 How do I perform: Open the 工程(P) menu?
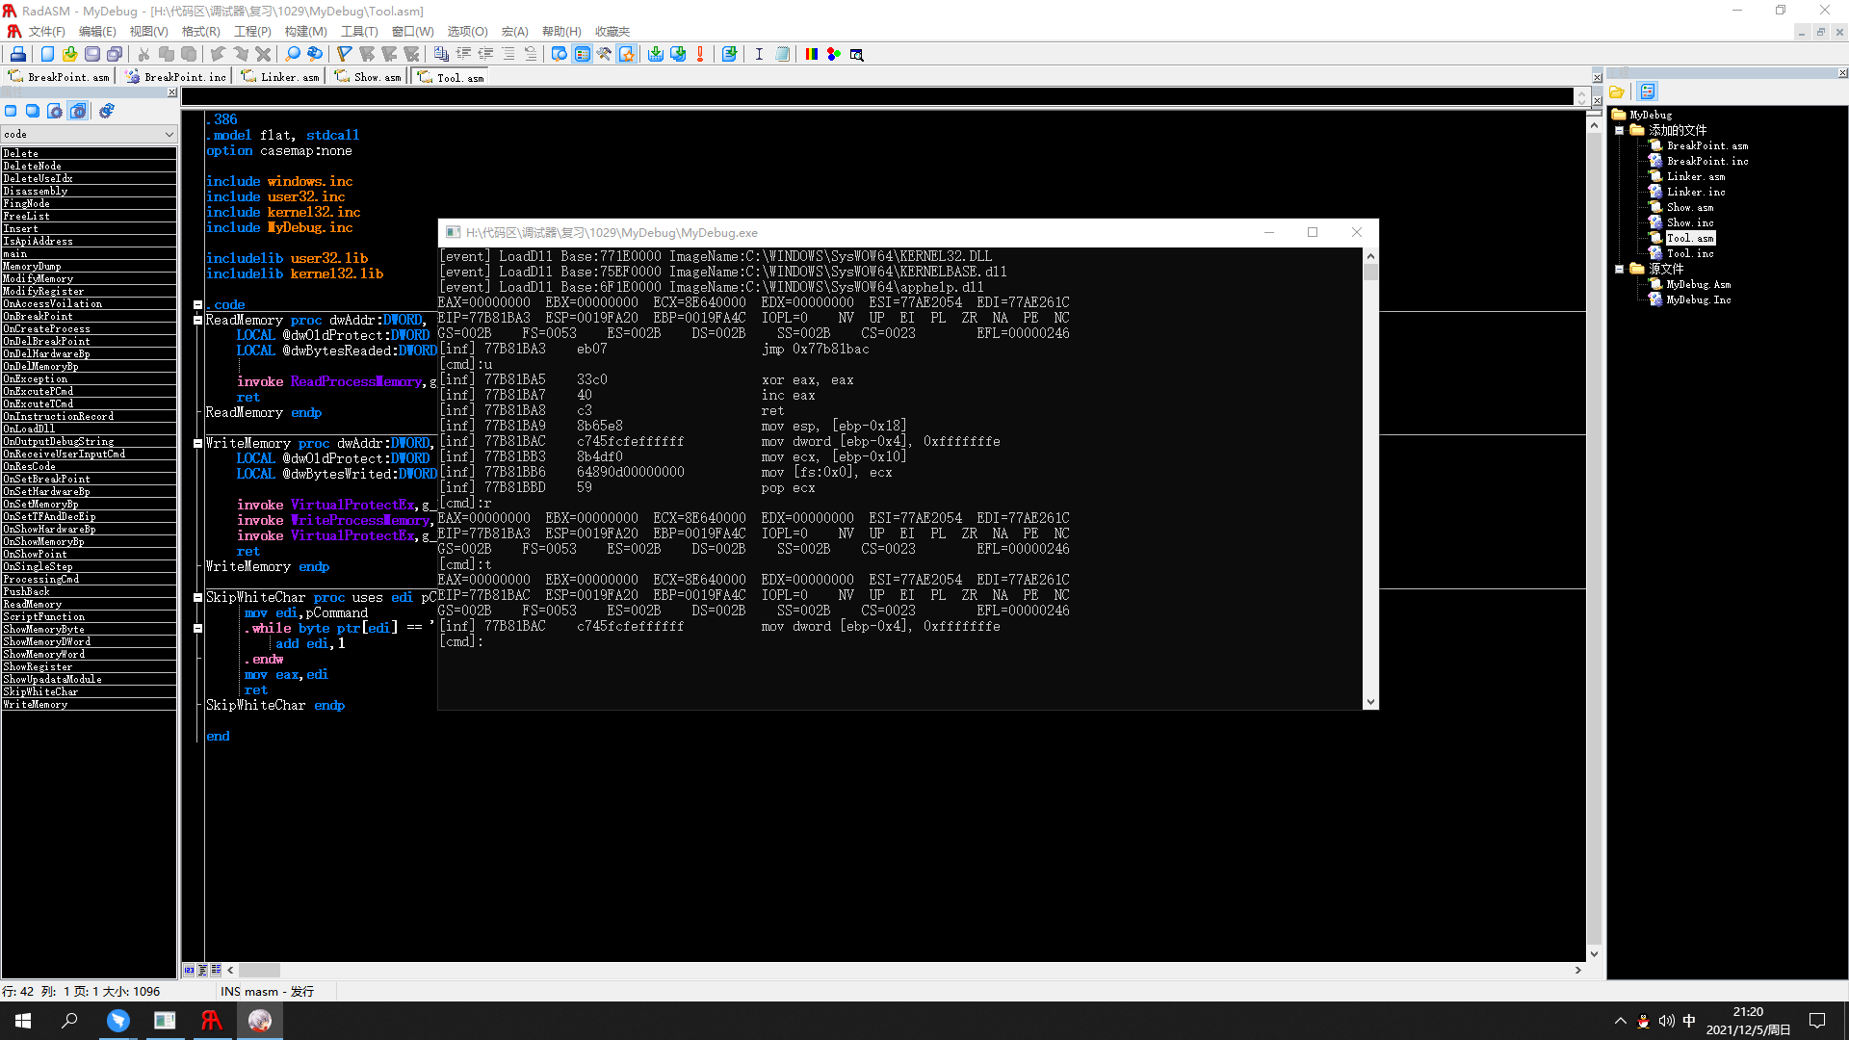(252, 32)
